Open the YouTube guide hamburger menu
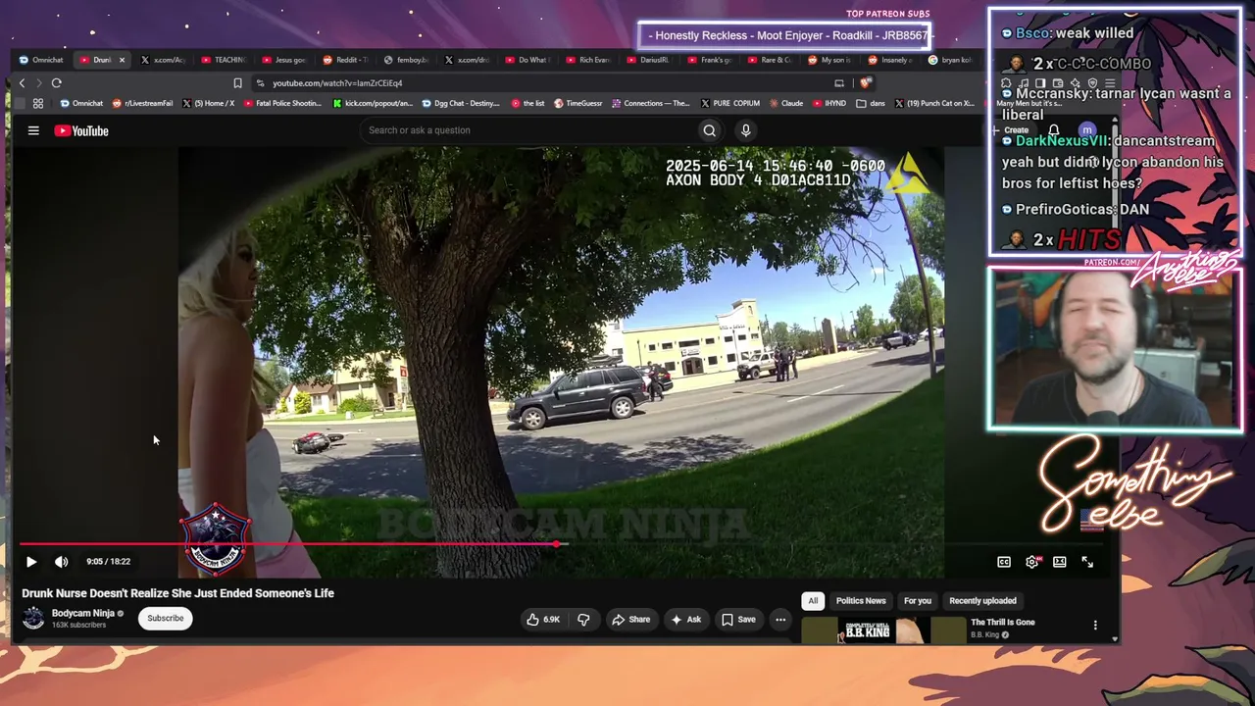 (33, 130)
